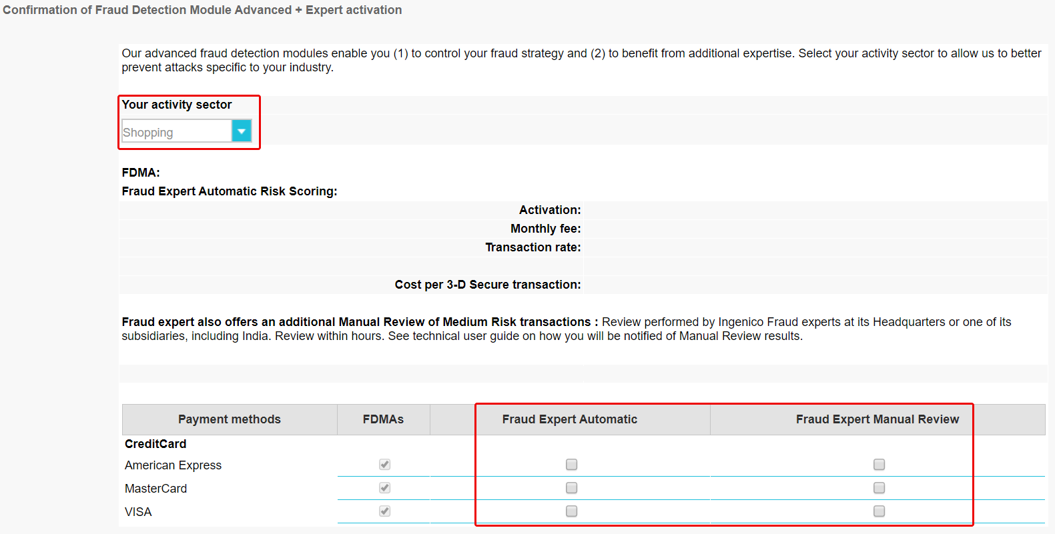
Task: Select the VISA row label
Action: click(x=138, y=512)
